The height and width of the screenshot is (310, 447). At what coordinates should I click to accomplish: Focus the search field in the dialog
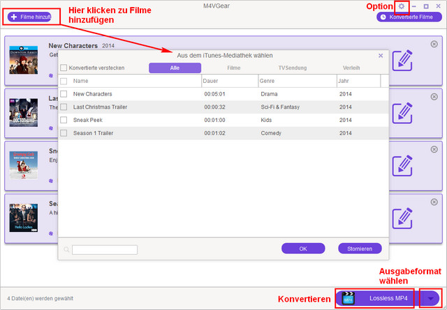point(105,249)
